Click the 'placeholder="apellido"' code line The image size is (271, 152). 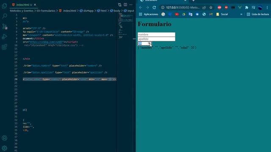65,73
